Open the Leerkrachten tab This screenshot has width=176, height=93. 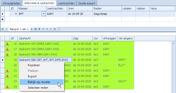click(x=66, y=3)
